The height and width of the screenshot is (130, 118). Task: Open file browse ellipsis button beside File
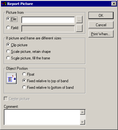[x=79, y=20]
